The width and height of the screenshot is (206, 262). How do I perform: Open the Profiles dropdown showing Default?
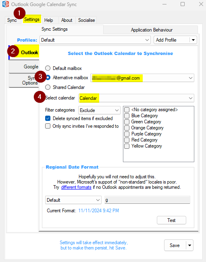[95, 40]
